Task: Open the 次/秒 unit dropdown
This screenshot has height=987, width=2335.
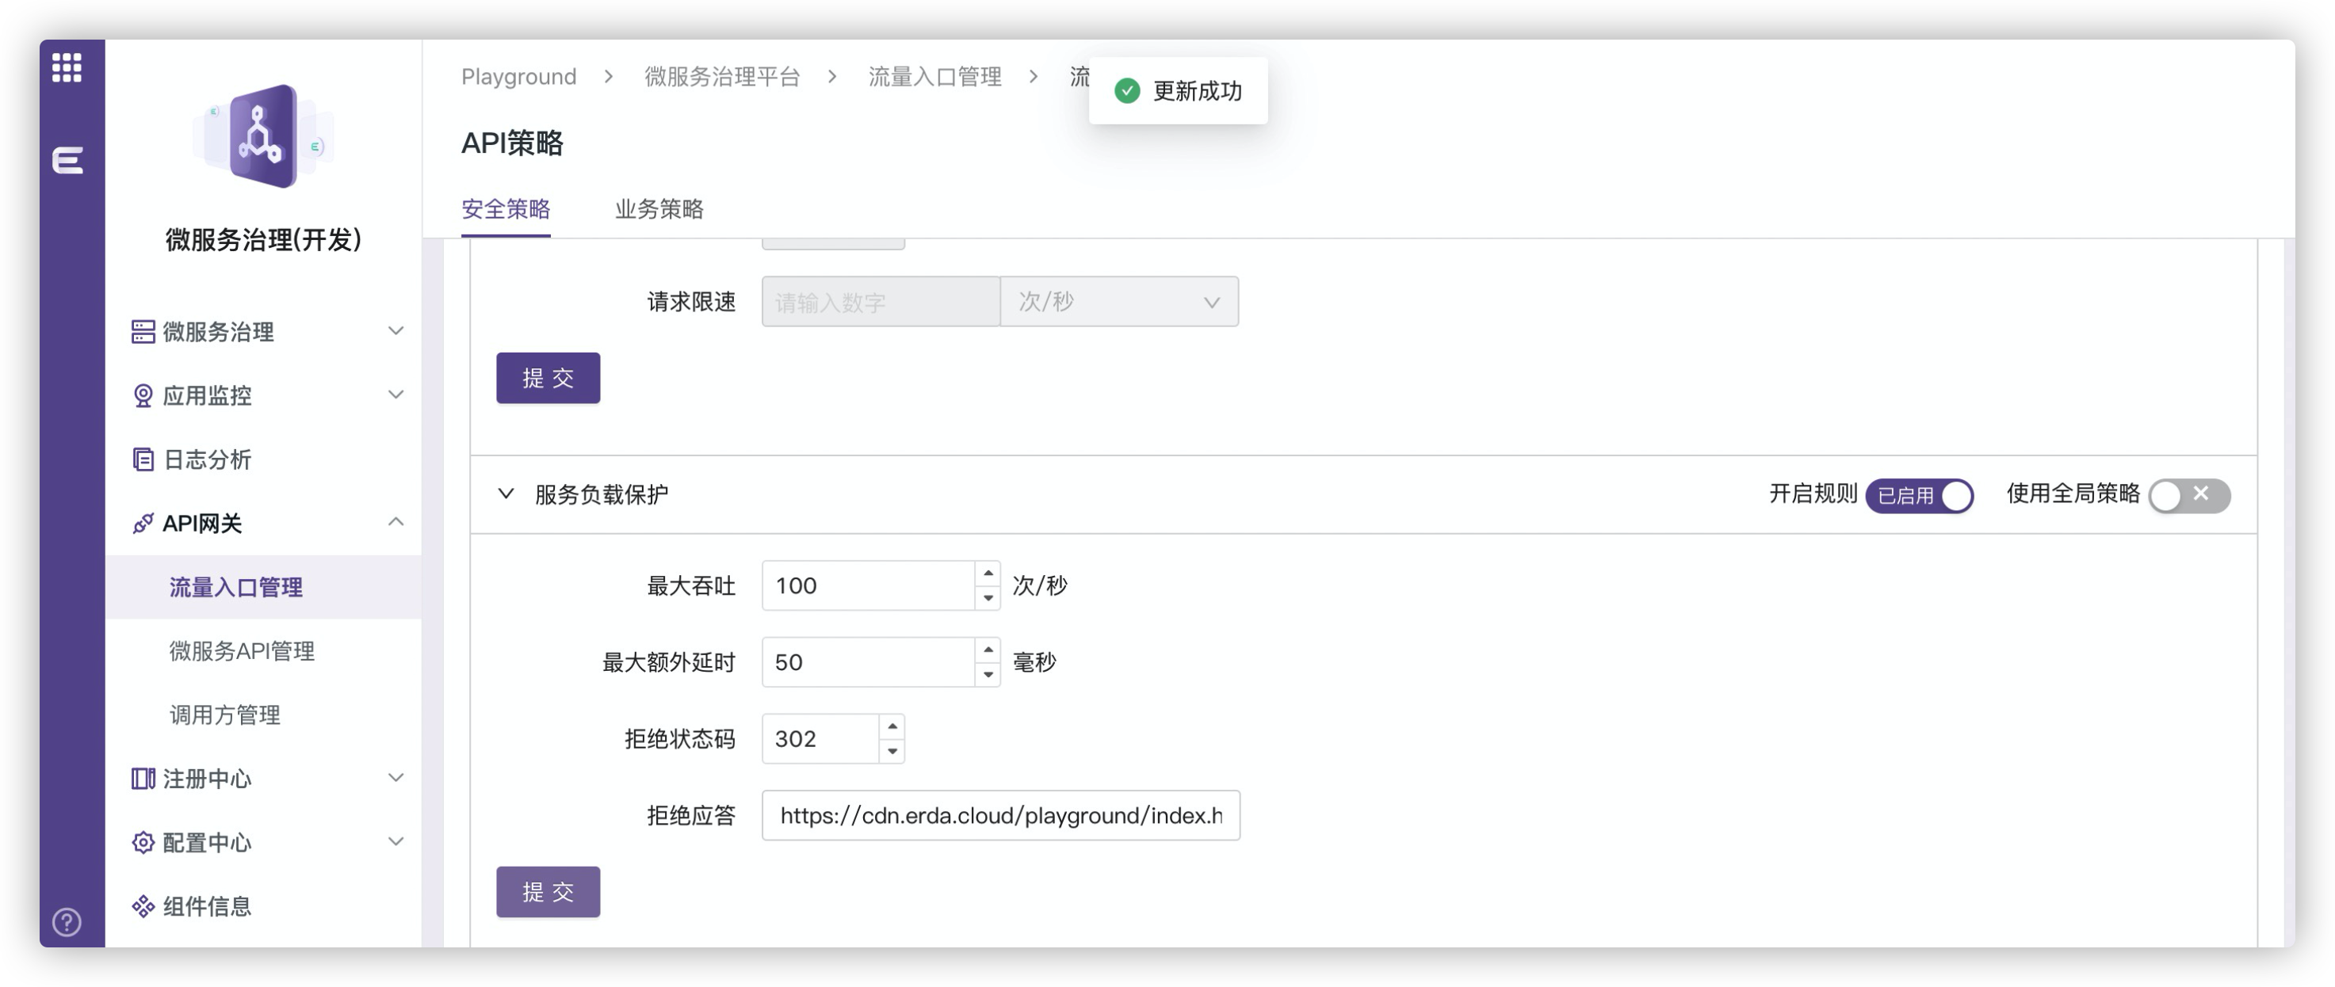Action: (1119, 302)
